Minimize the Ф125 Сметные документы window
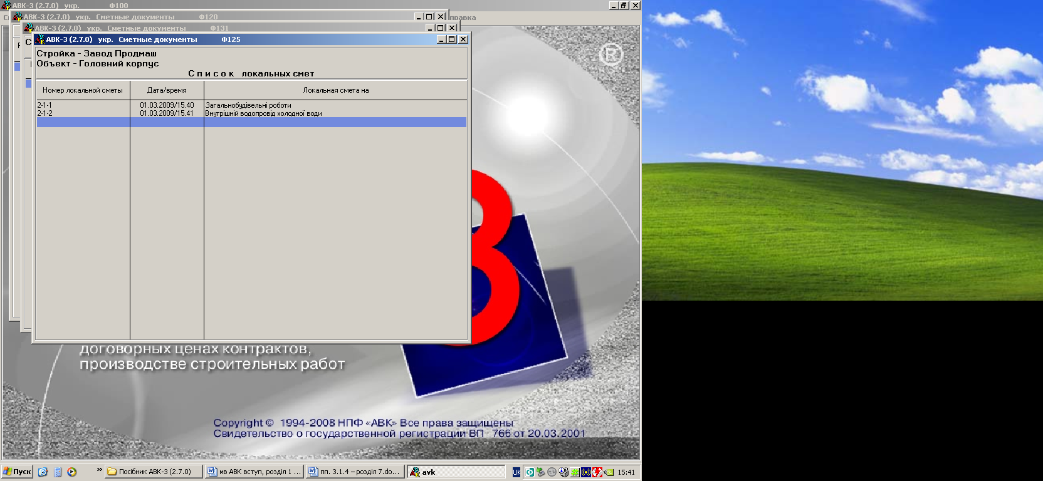 coord(441,39)
